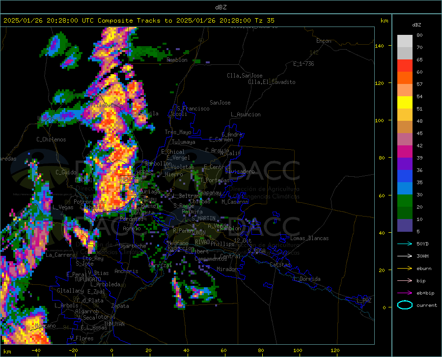The width and height of the screenshot is (442, 357).
Task: Click the RIVAD map label
Action: click(202, 242)
